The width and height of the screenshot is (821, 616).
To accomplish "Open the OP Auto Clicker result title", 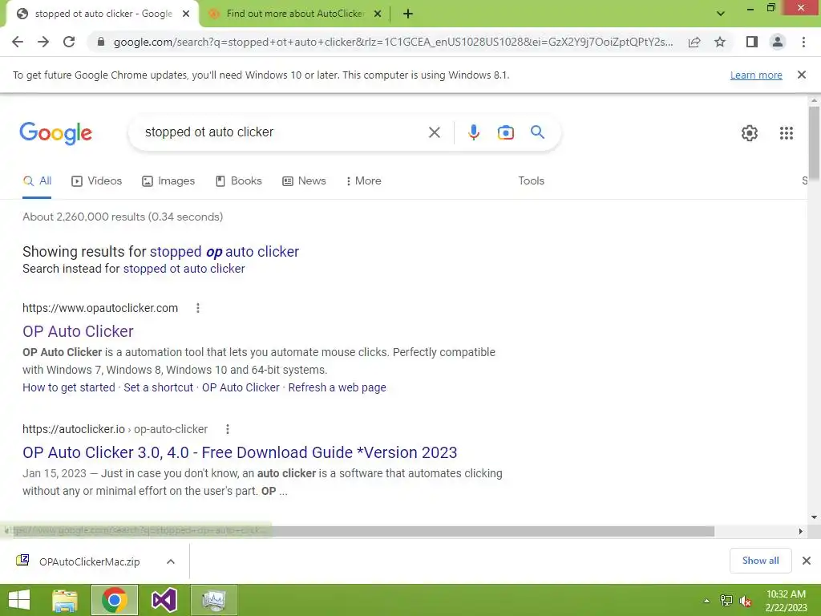I will (78, 331).
